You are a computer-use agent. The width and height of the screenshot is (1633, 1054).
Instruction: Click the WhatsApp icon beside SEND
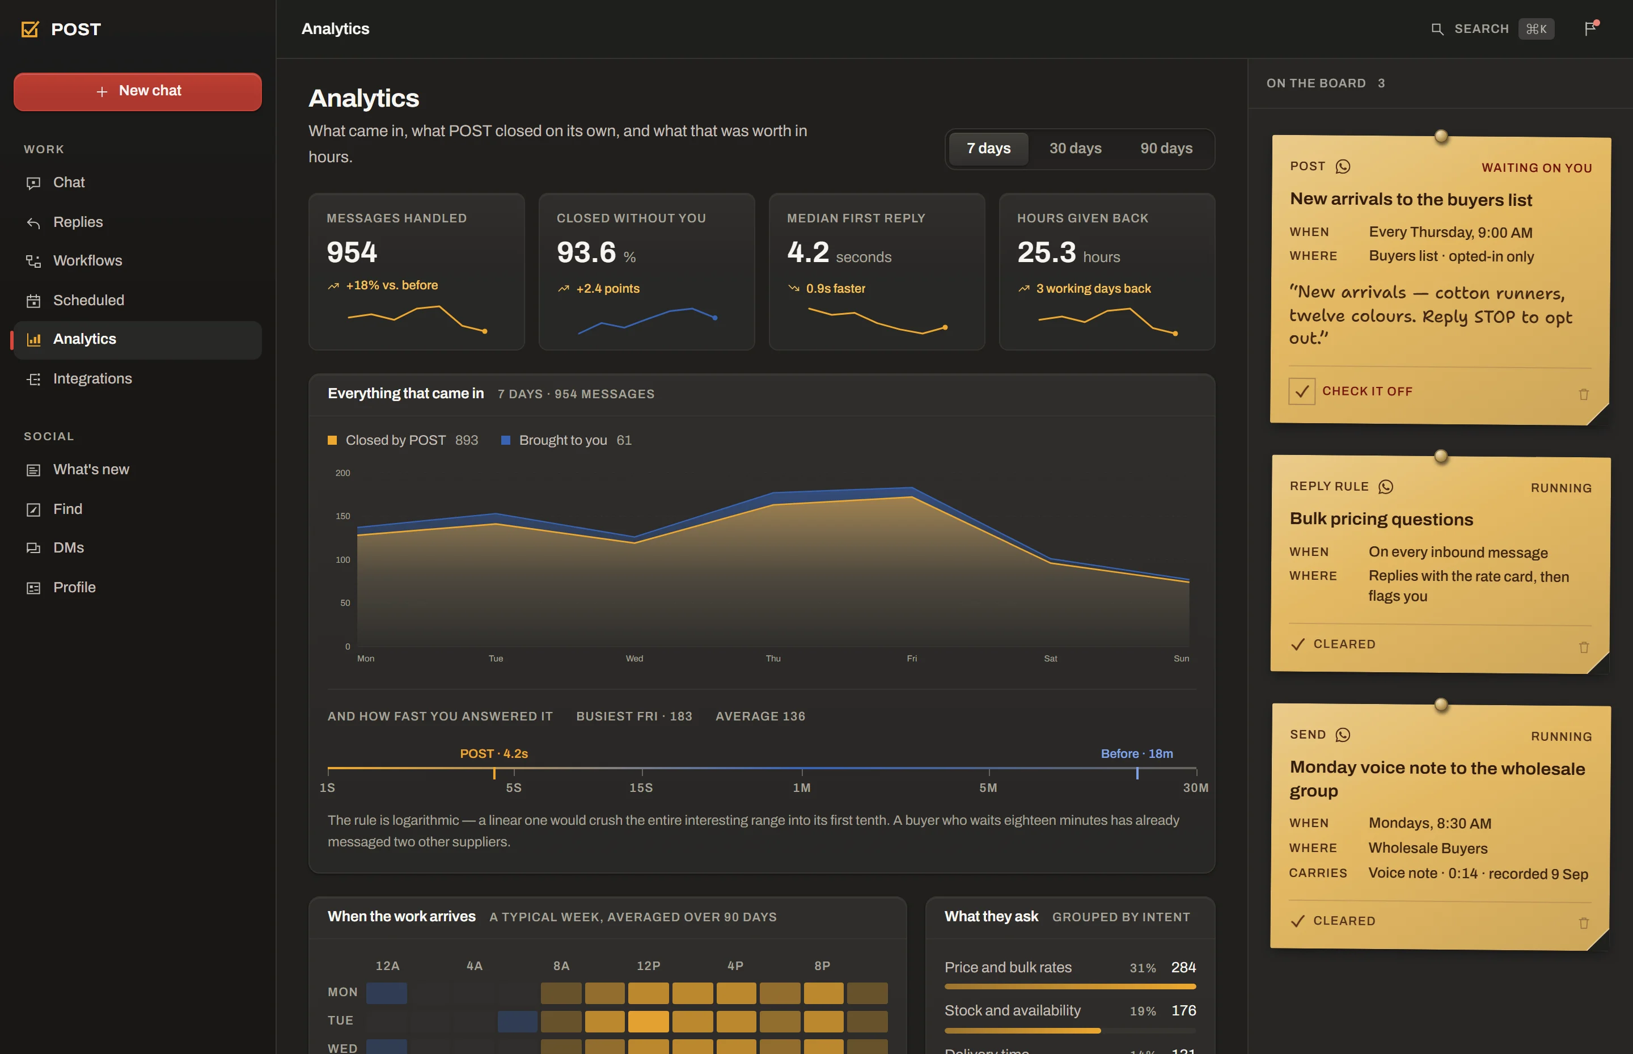click(x=1343, y=735)
